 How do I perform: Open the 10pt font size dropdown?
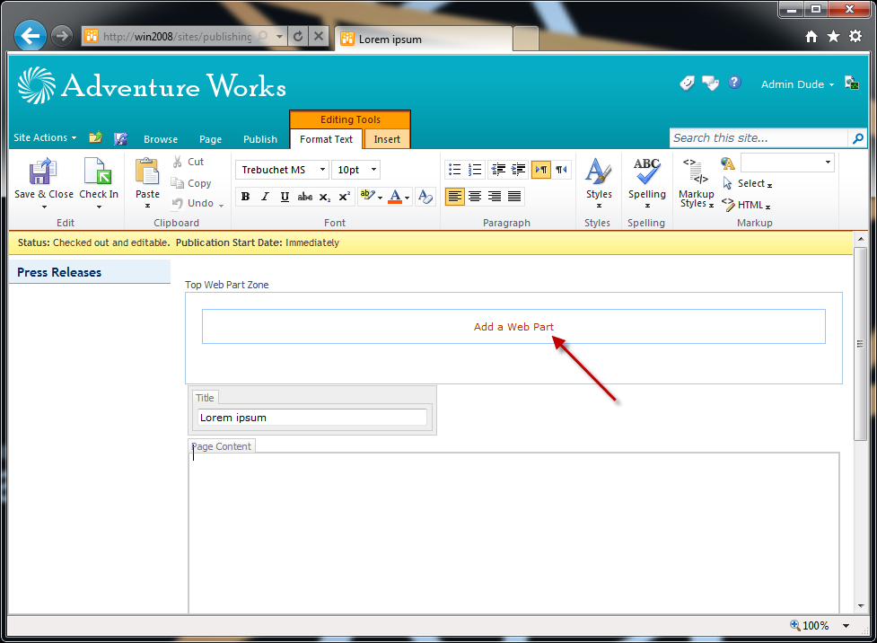click(373, 170)
